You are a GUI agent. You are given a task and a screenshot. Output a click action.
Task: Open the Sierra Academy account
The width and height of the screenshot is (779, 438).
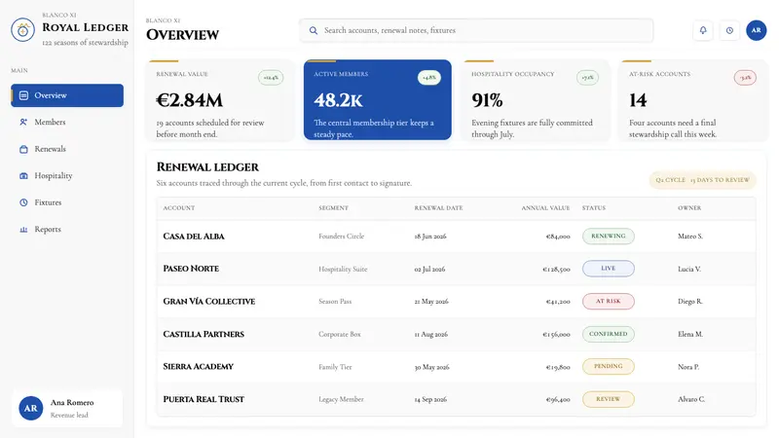pos(199,367)
